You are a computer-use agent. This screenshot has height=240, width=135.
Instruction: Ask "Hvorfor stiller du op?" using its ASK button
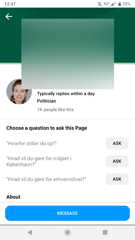[117, 143]
